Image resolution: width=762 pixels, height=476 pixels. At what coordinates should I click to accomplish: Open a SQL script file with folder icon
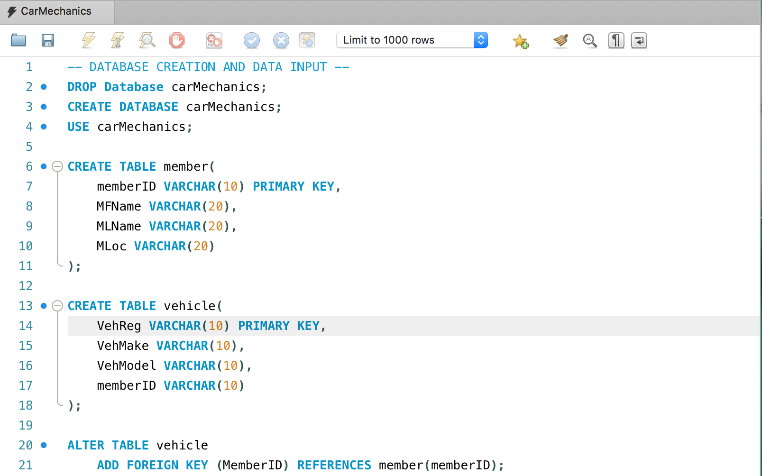pos(18,40)
